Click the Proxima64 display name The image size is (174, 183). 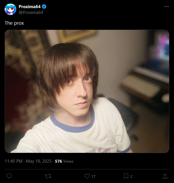[x=30, y=7]
